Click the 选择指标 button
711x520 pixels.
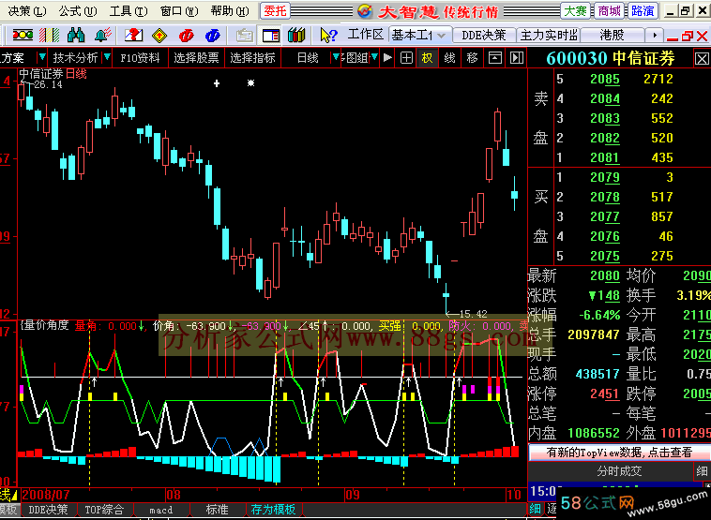pyautogui.click(x=252, y=57)
